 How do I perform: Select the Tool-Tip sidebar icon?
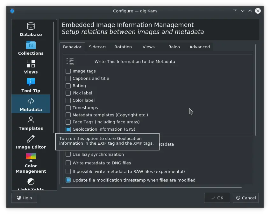(31, 82)
